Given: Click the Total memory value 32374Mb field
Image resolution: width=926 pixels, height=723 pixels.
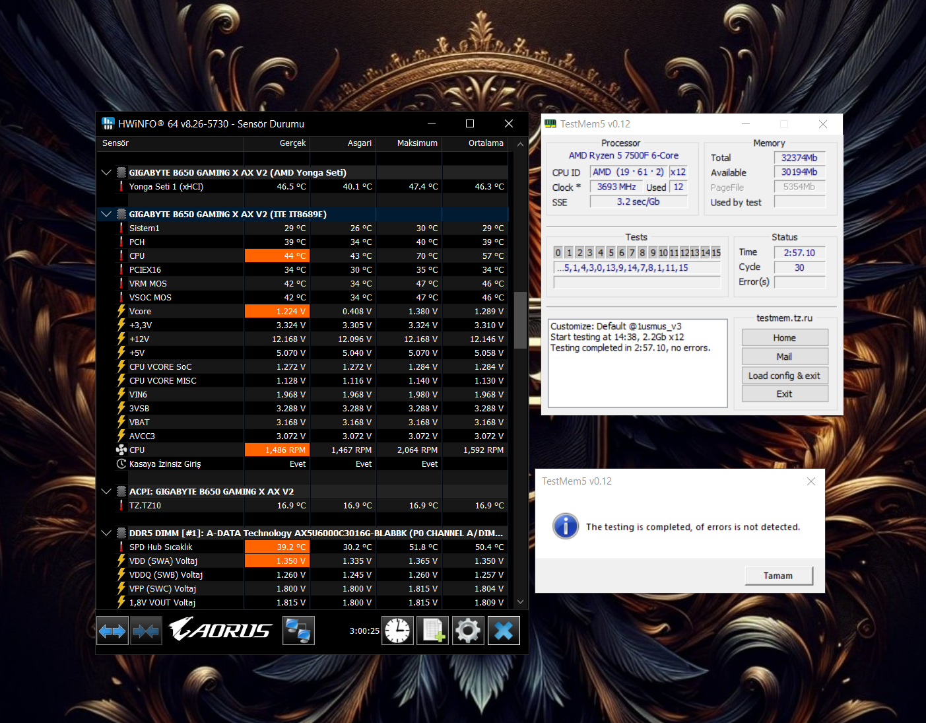Looking at the screenshot, I should pos(799,158).
